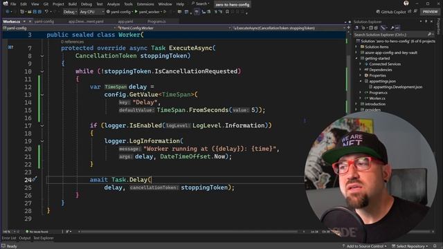Expand the azure-app-config-and-key-vault project
This screenshot has height=249, width=443.
click(x=356, y=53)
